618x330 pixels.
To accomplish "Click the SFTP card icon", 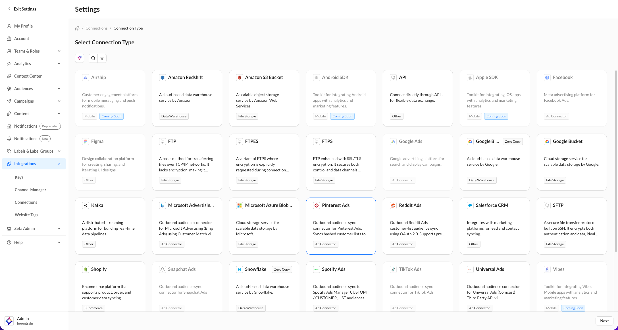I will pos(547,206).
